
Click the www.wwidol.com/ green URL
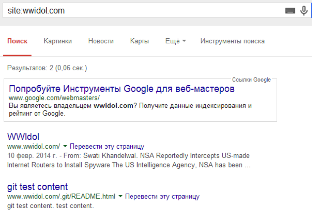click(33, 146)
